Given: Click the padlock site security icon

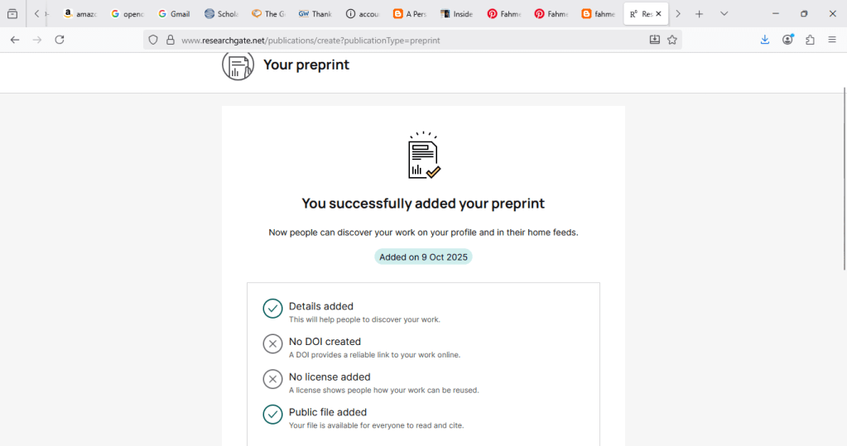Looking at the screenshot, I should [x=170, y=40].
